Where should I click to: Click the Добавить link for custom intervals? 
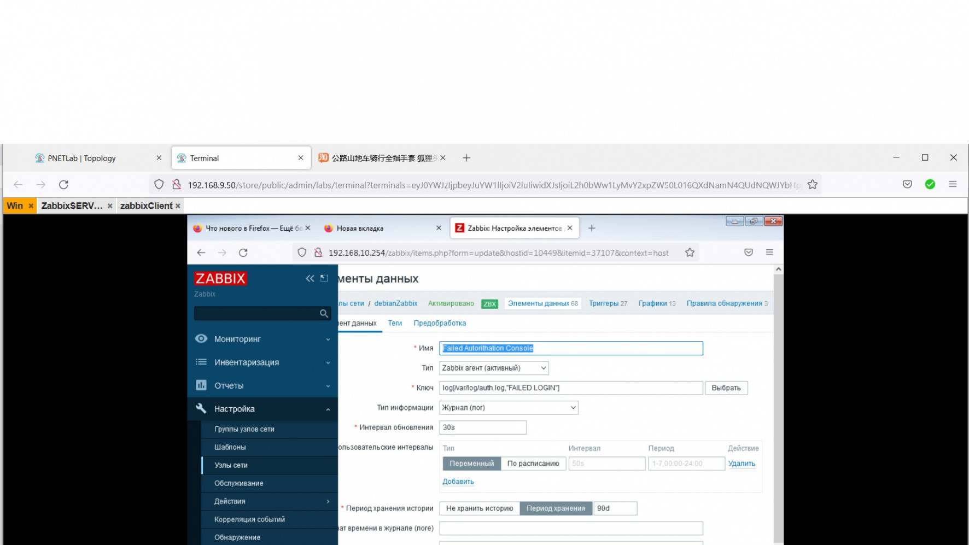[x=458, y=481]
